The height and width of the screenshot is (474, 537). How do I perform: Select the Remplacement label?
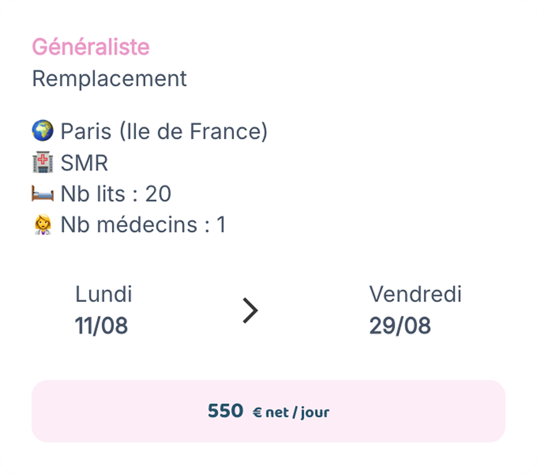(x=109, y=79)
